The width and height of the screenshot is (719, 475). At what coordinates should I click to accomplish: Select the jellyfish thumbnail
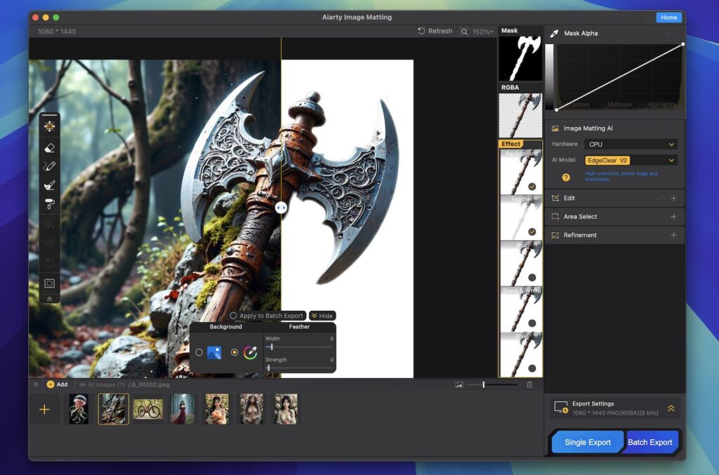coord(79,408)
